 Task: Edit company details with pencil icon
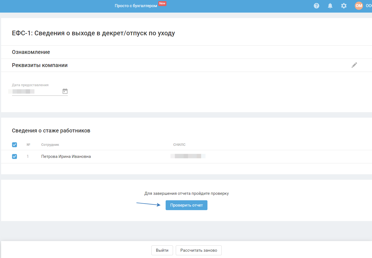click(x=354, y=65)
